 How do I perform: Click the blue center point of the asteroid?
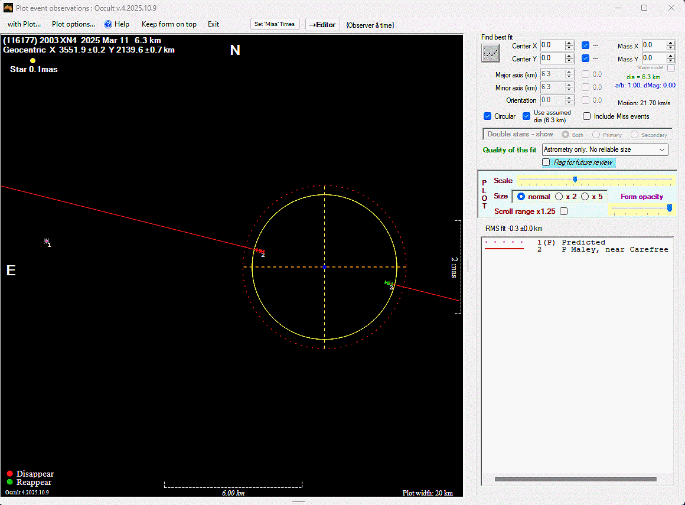tap(324, 267)
